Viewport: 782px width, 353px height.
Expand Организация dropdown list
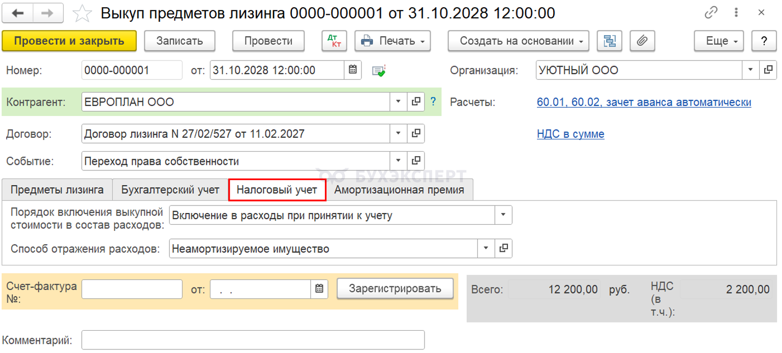(750, 70)
